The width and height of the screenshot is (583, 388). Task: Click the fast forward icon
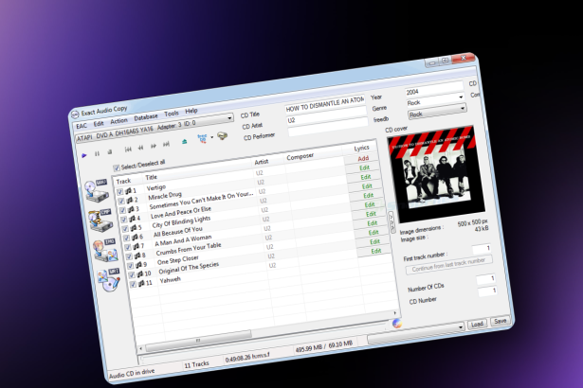click(154, 146)
